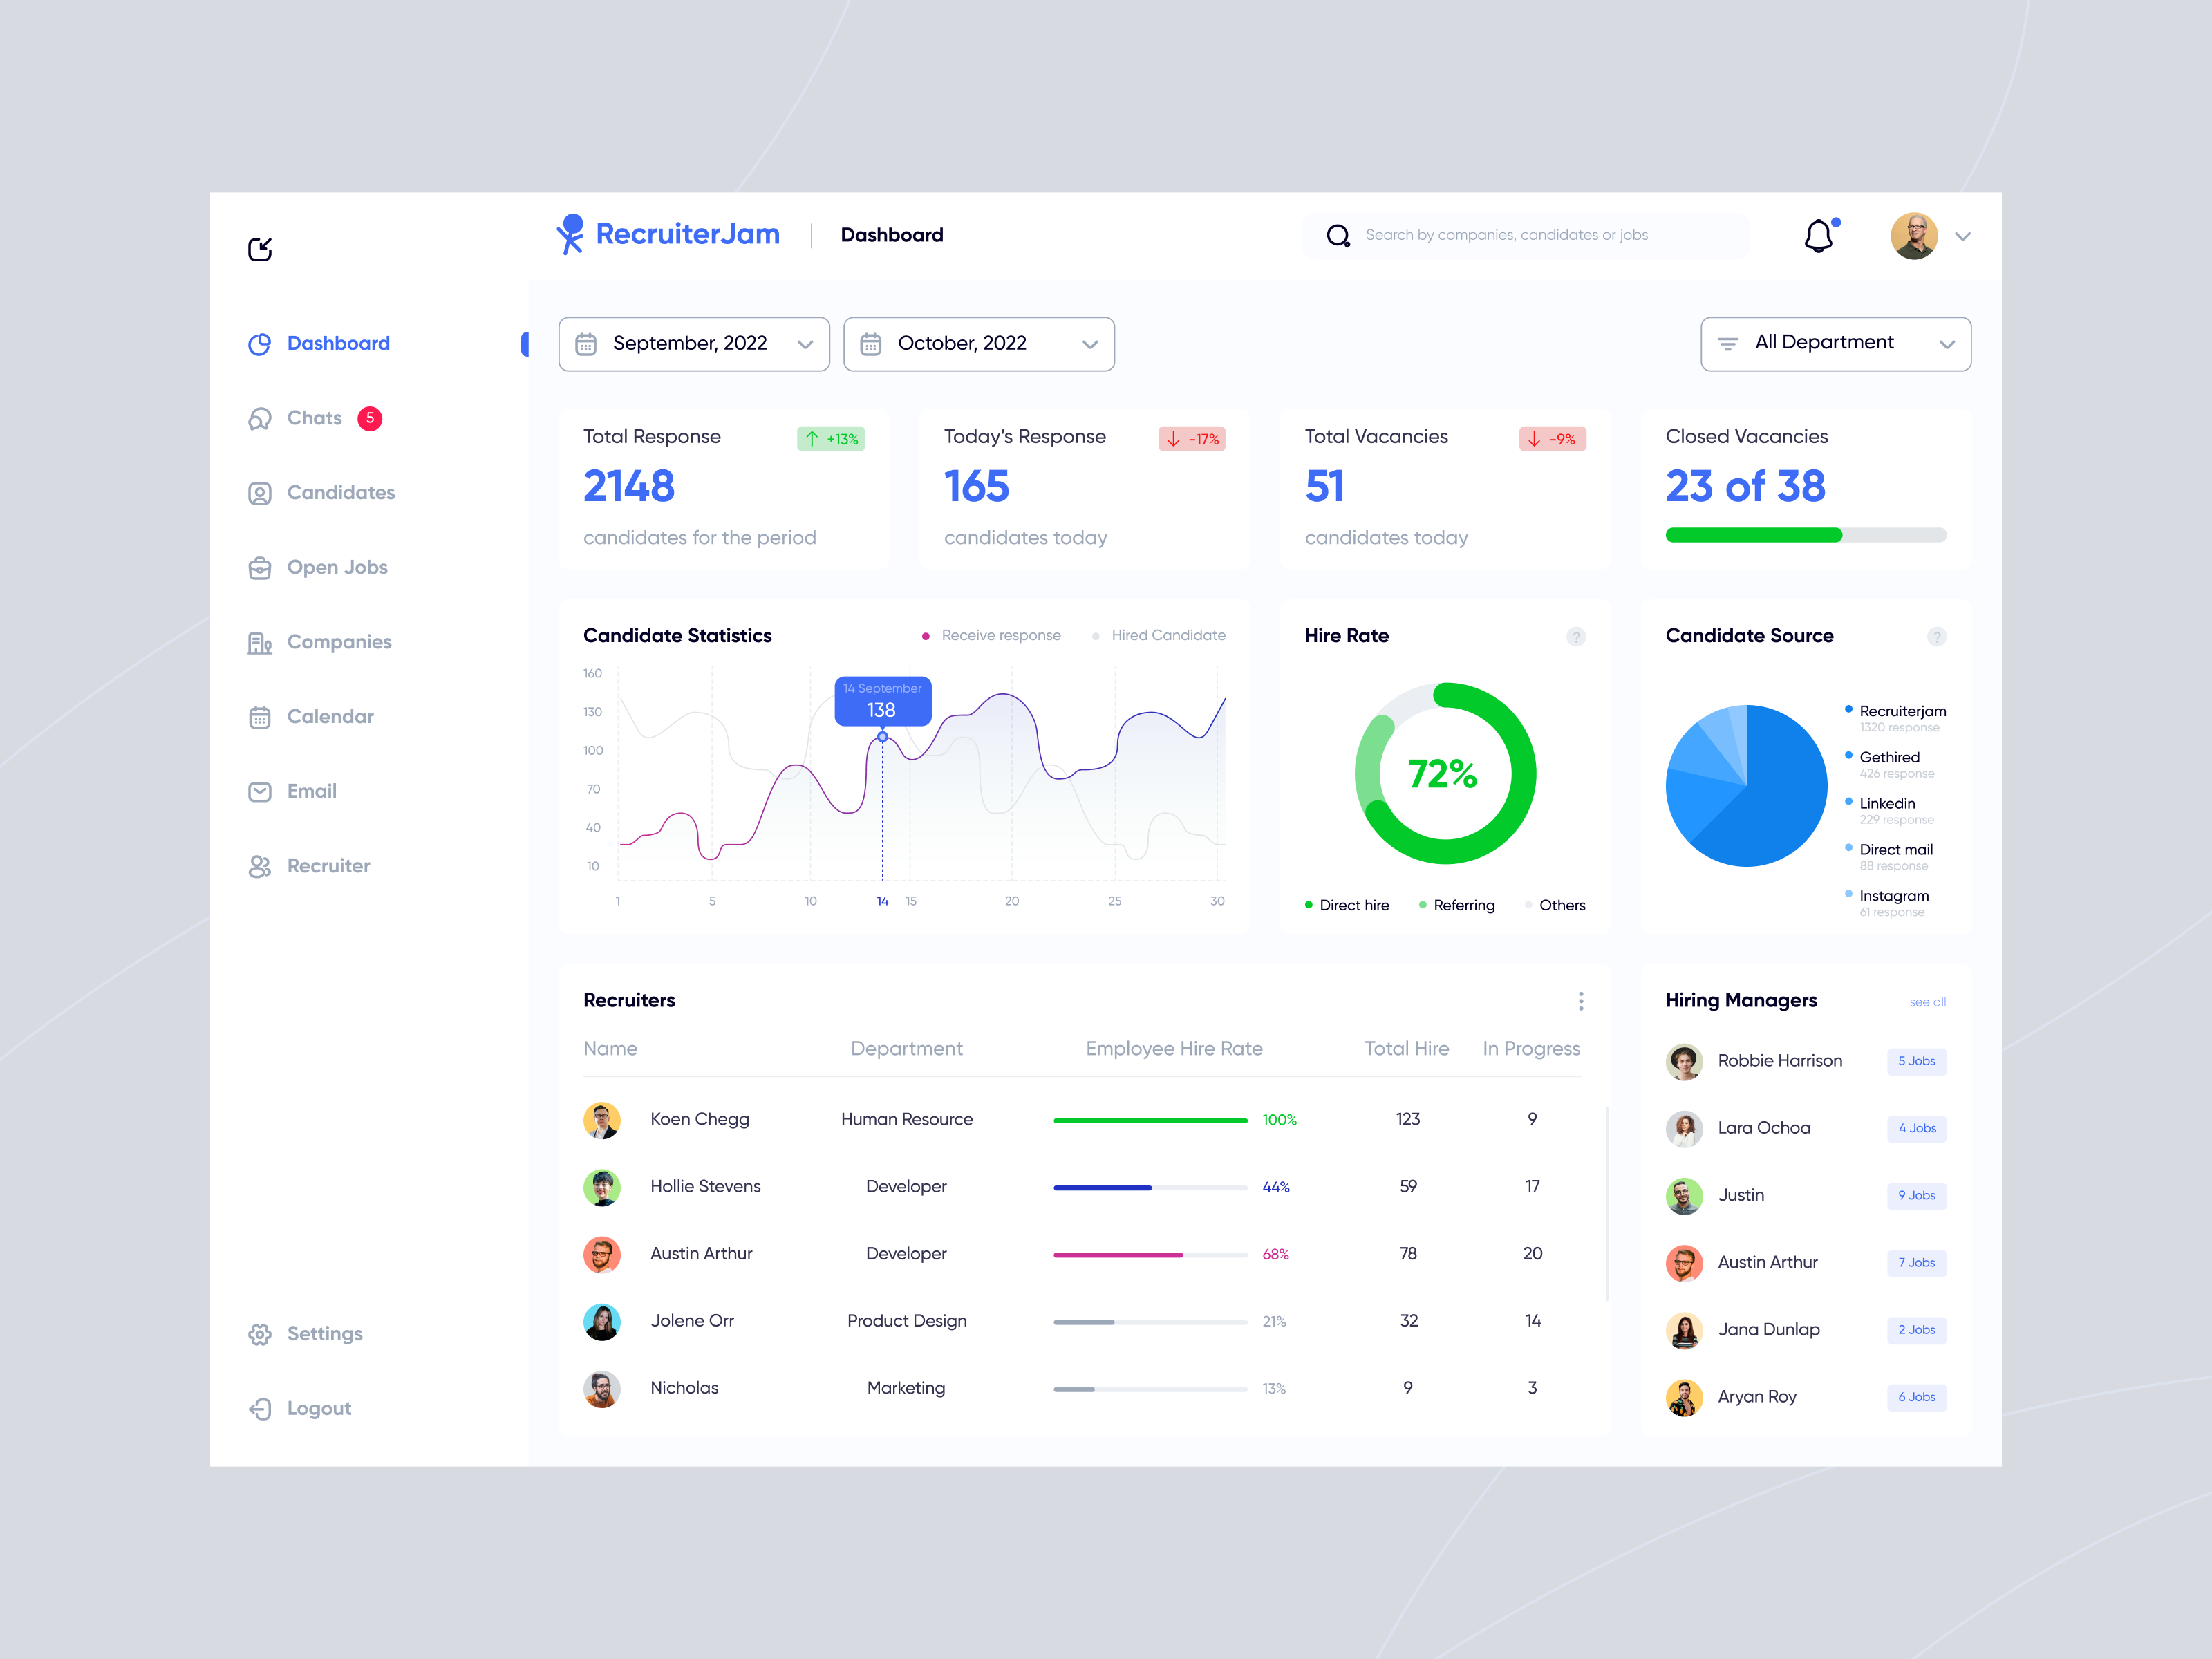Click the notification bell icon
This screenshot has height=1659, width=2212.
(x=1819, y=235)
